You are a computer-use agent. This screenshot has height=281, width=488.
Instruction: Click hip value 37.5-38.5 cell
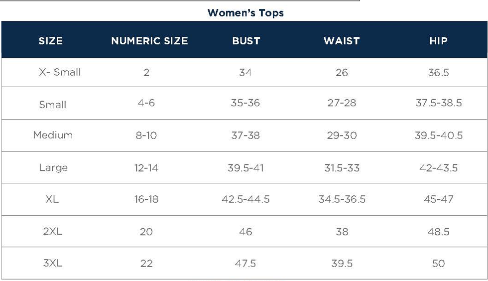click(x=439, y=103)
